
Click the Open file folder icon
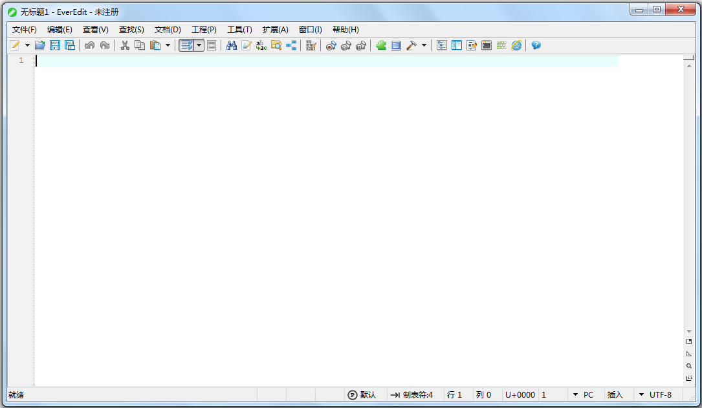(x=40, y=45)
